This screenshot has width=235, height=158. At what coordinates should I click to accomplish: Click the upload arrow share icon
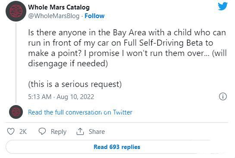80,131
